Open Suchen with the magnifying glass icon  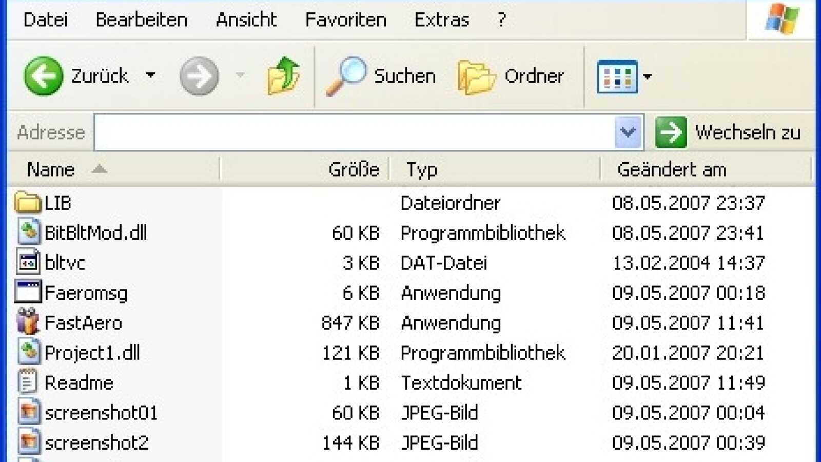click(x=346, y=76)
